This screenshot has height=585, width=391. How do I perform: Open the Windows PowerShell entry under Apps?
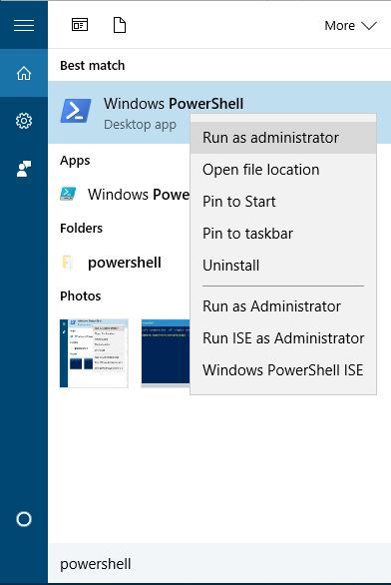point(139,195)
